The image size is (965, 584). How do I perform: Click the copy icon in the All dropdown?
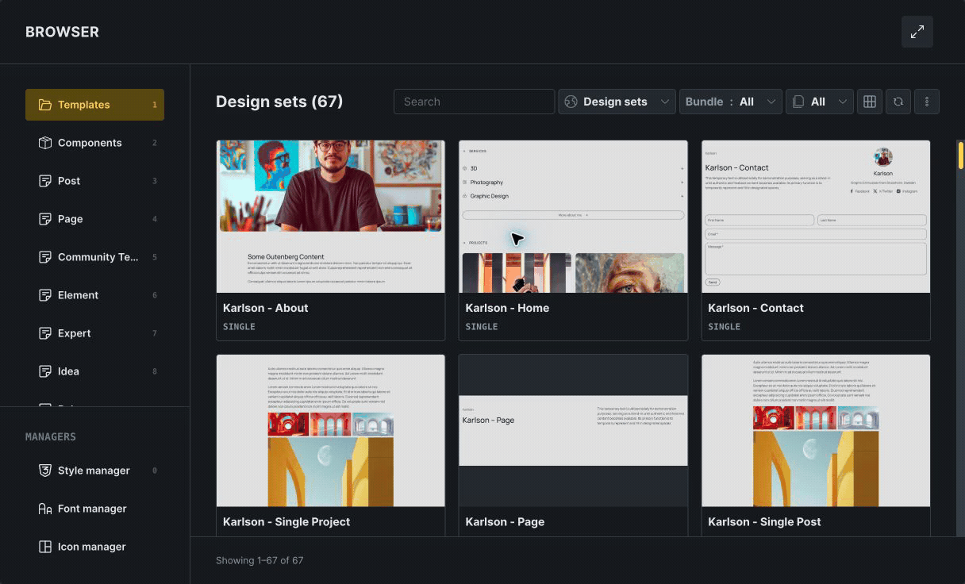tap(798, 102)
